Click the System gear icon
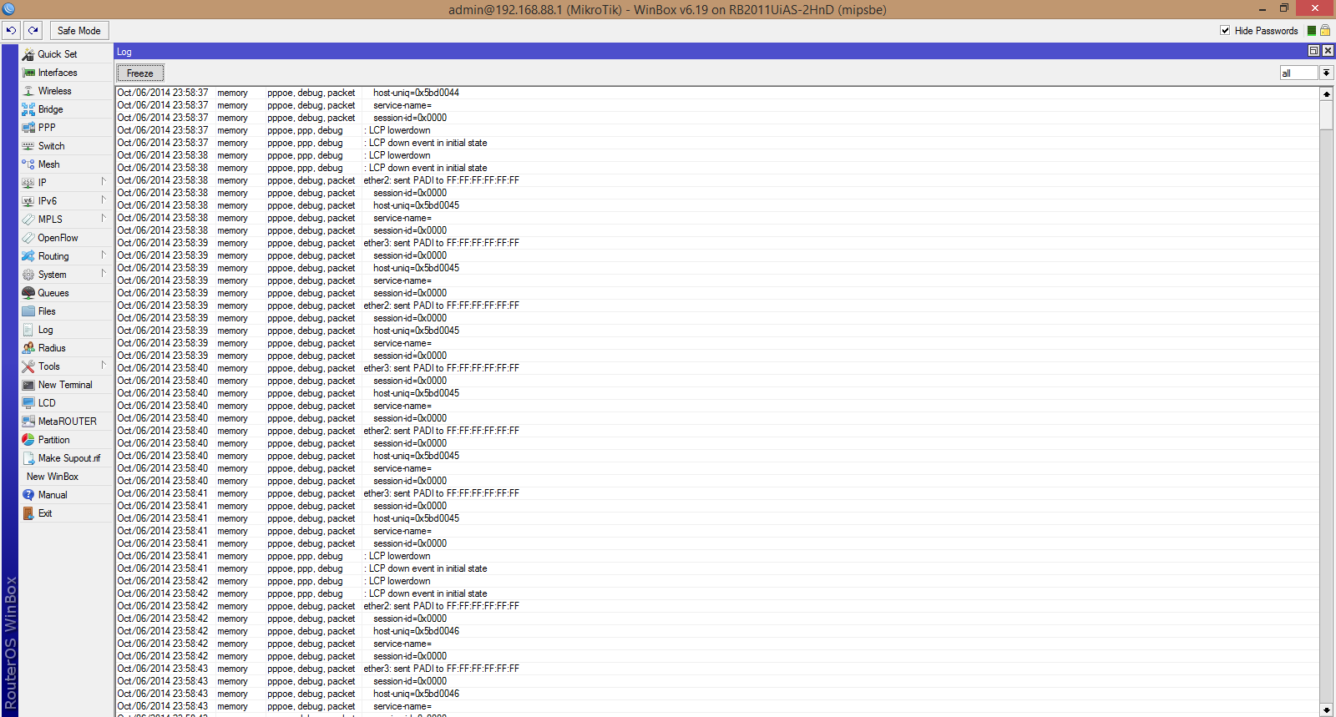1336x717 pixels. tap(28, 275)
